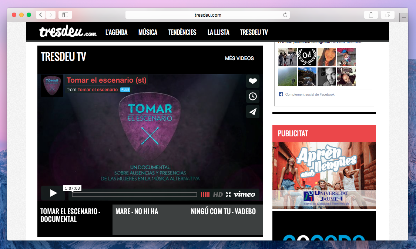Open the Oi! laurel Facebook profile picture

point(307,57)
